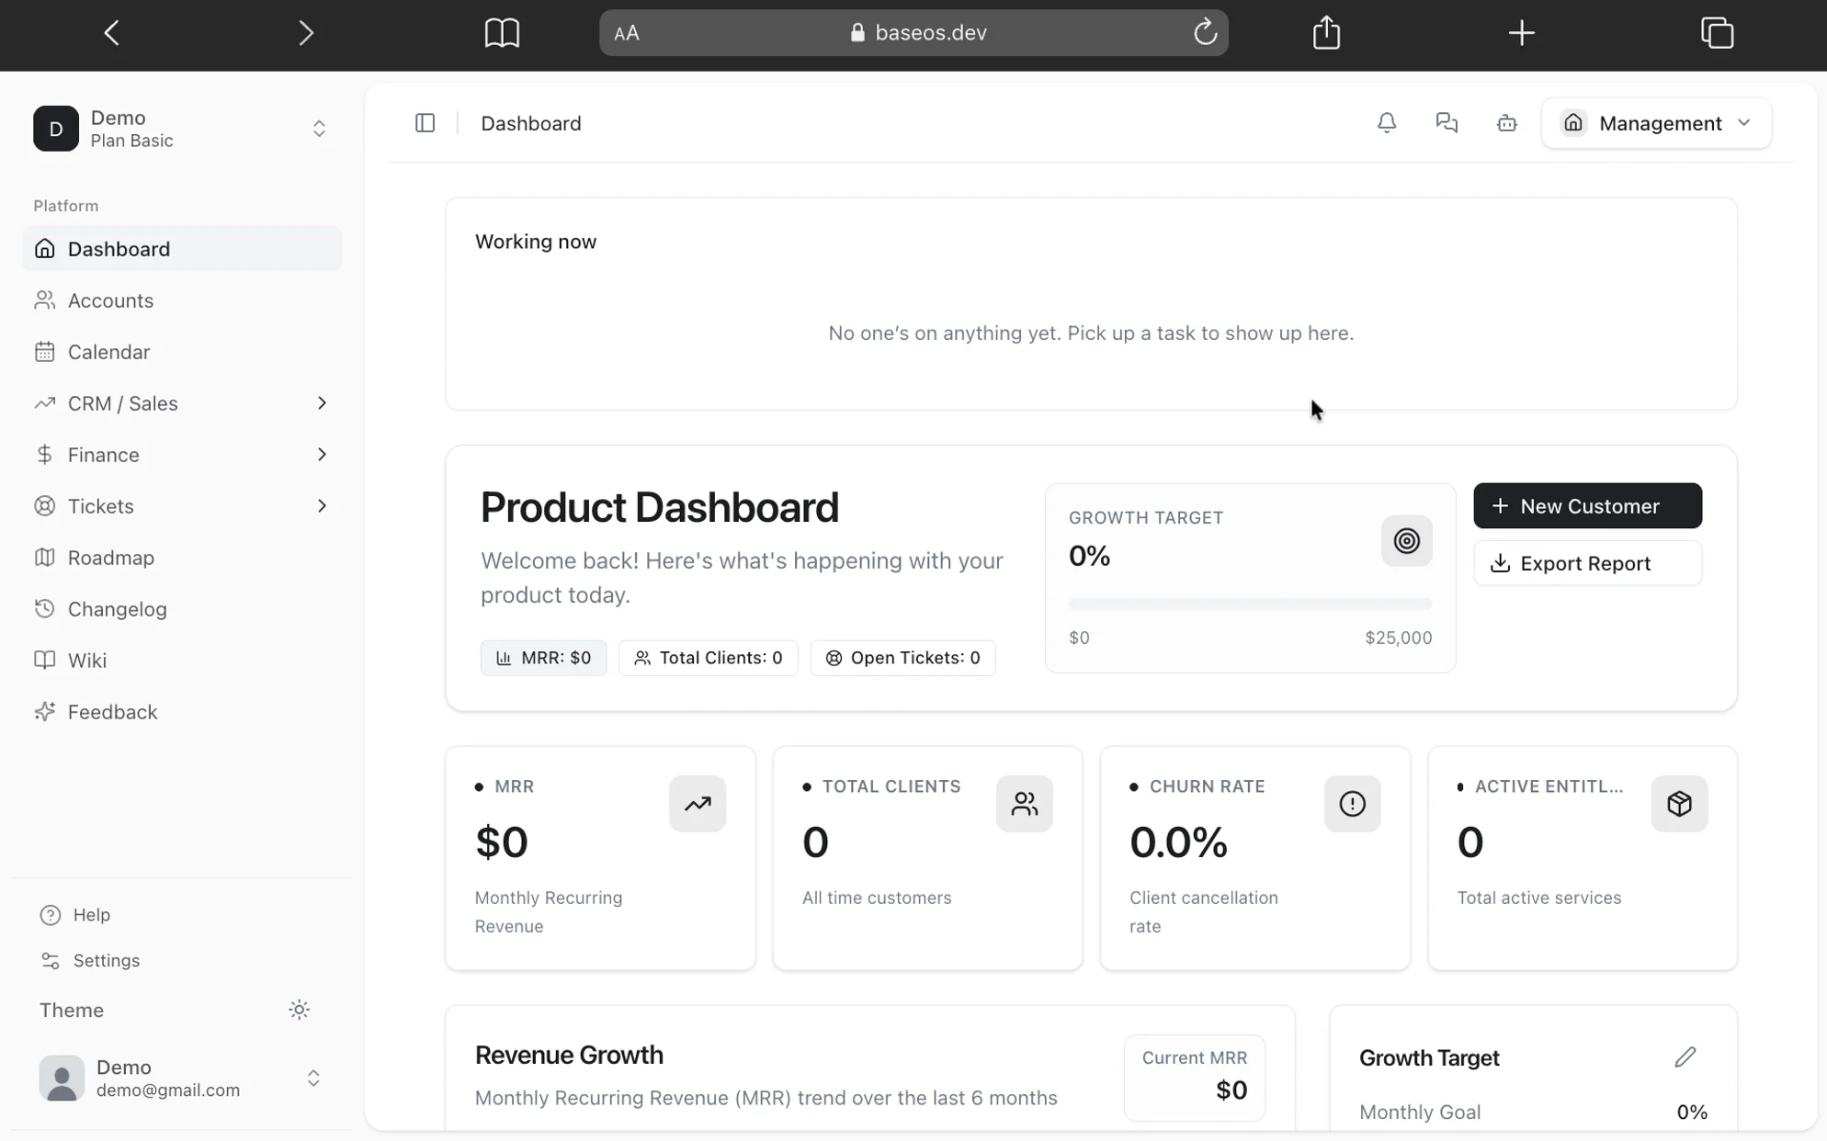Click the Growth Target progress bar
This screenshot has height=1141, width=1827.
point(1250,604)
